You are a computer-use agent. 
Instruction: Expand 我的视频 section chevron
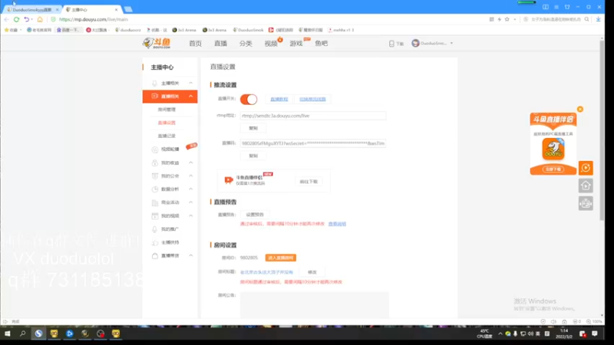click(x=190, y=215)
